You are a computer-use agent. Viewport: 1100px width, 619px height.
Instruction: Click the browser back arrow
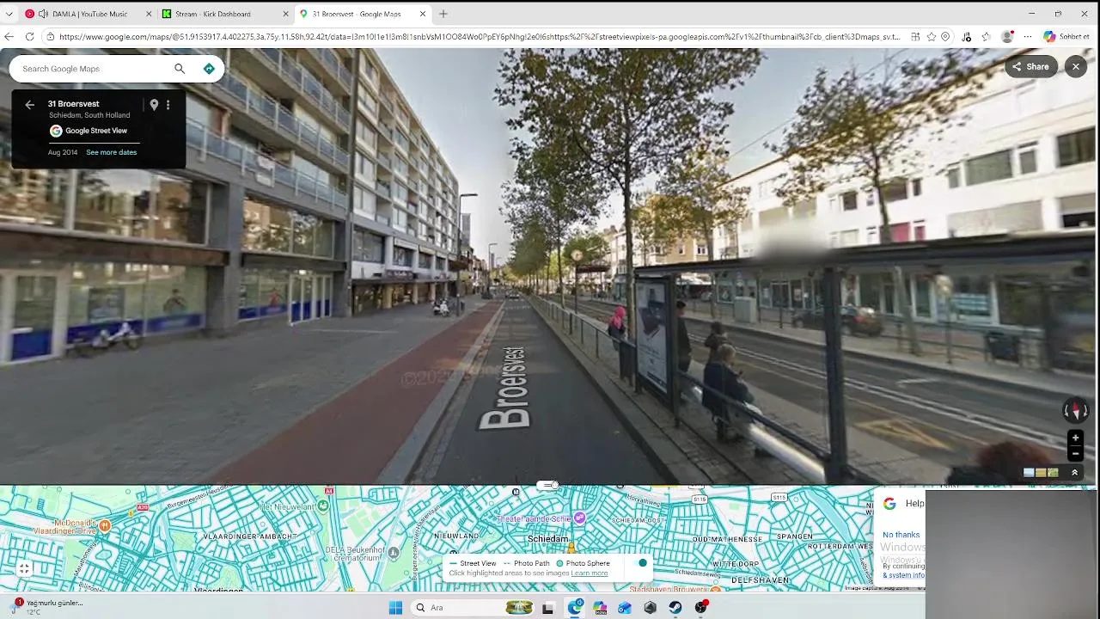pyautogui.click(x=9, y=37)
